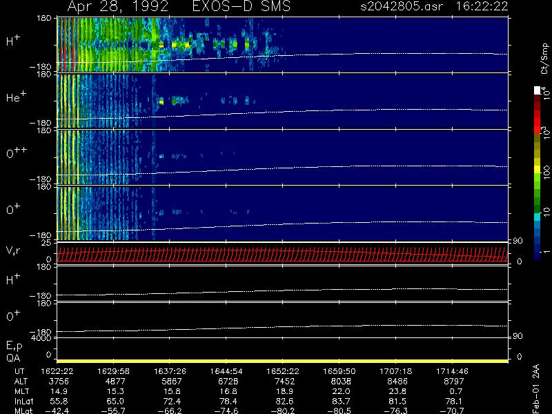This screenshot has height=414, width=552.
Task: Click the date title 'Apr 28, 1992'
Action: coord(117,6)
